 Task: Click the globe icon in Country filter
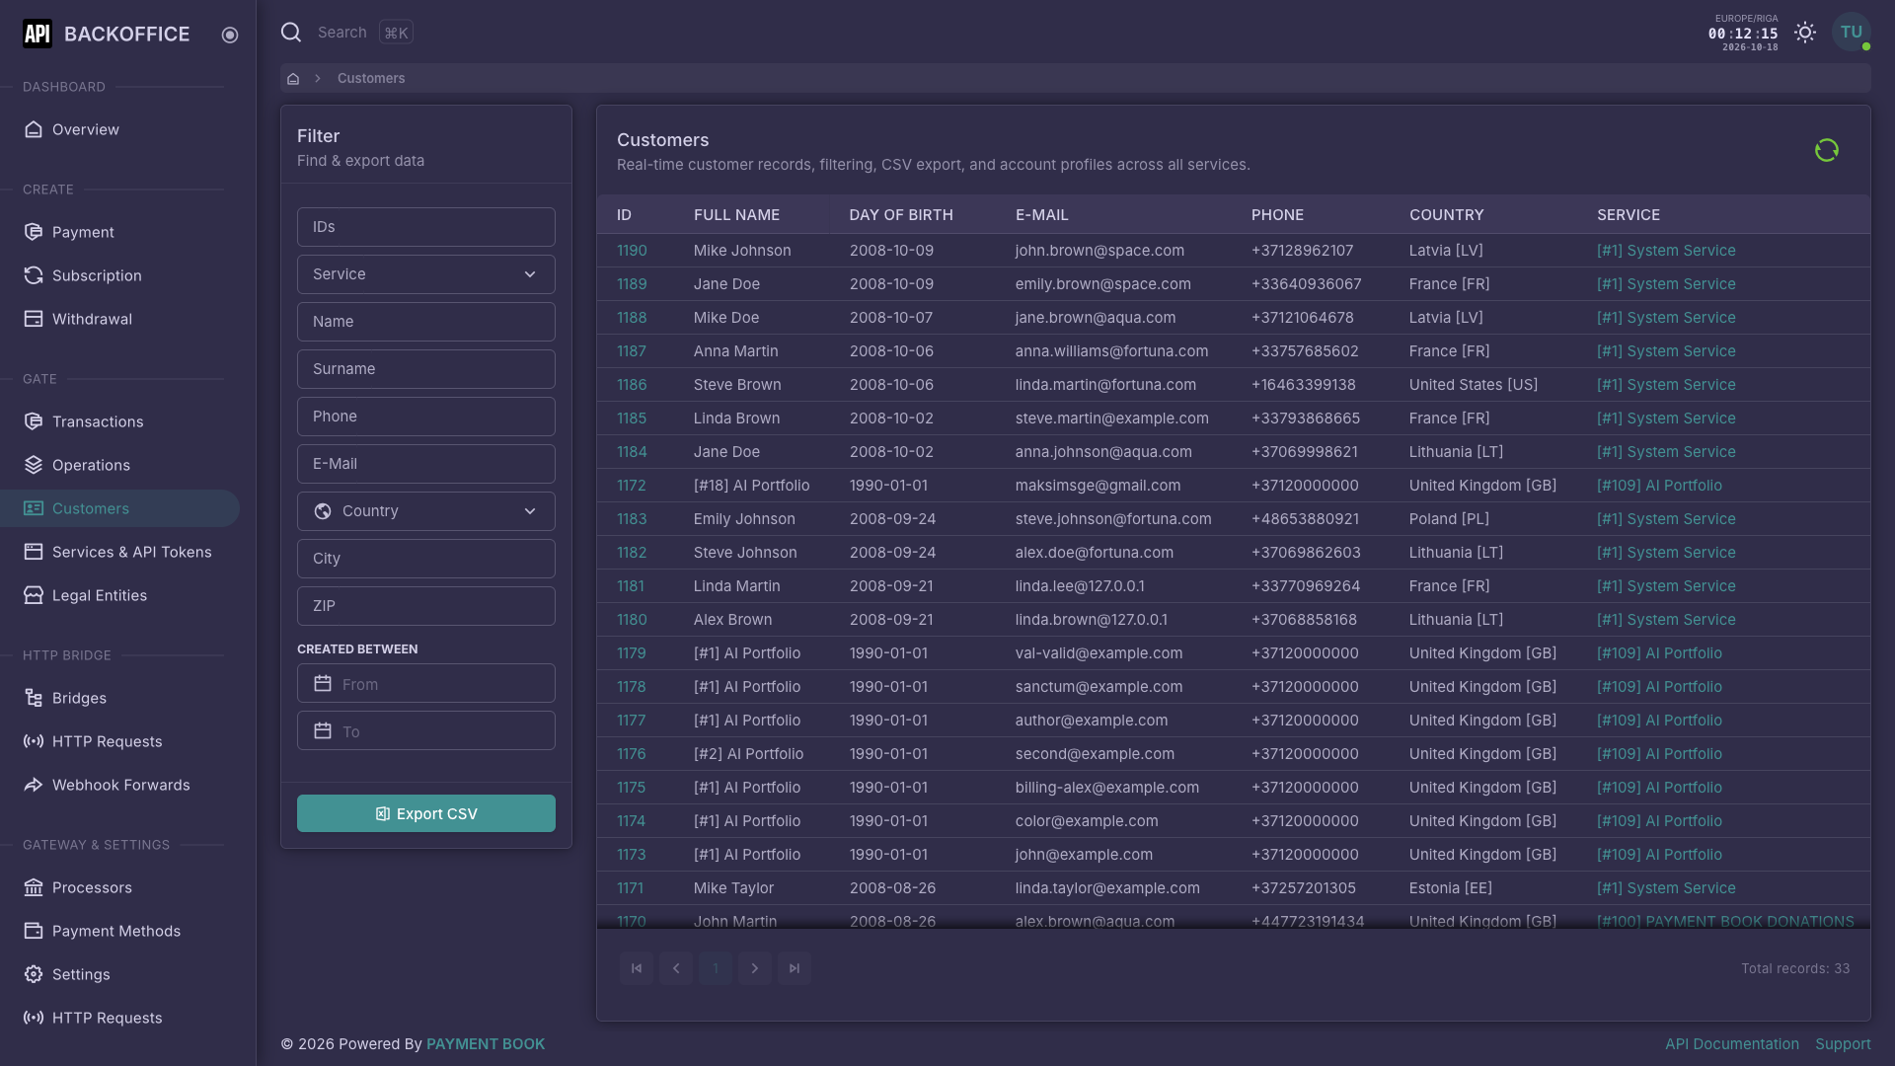(x=323, y=511)
